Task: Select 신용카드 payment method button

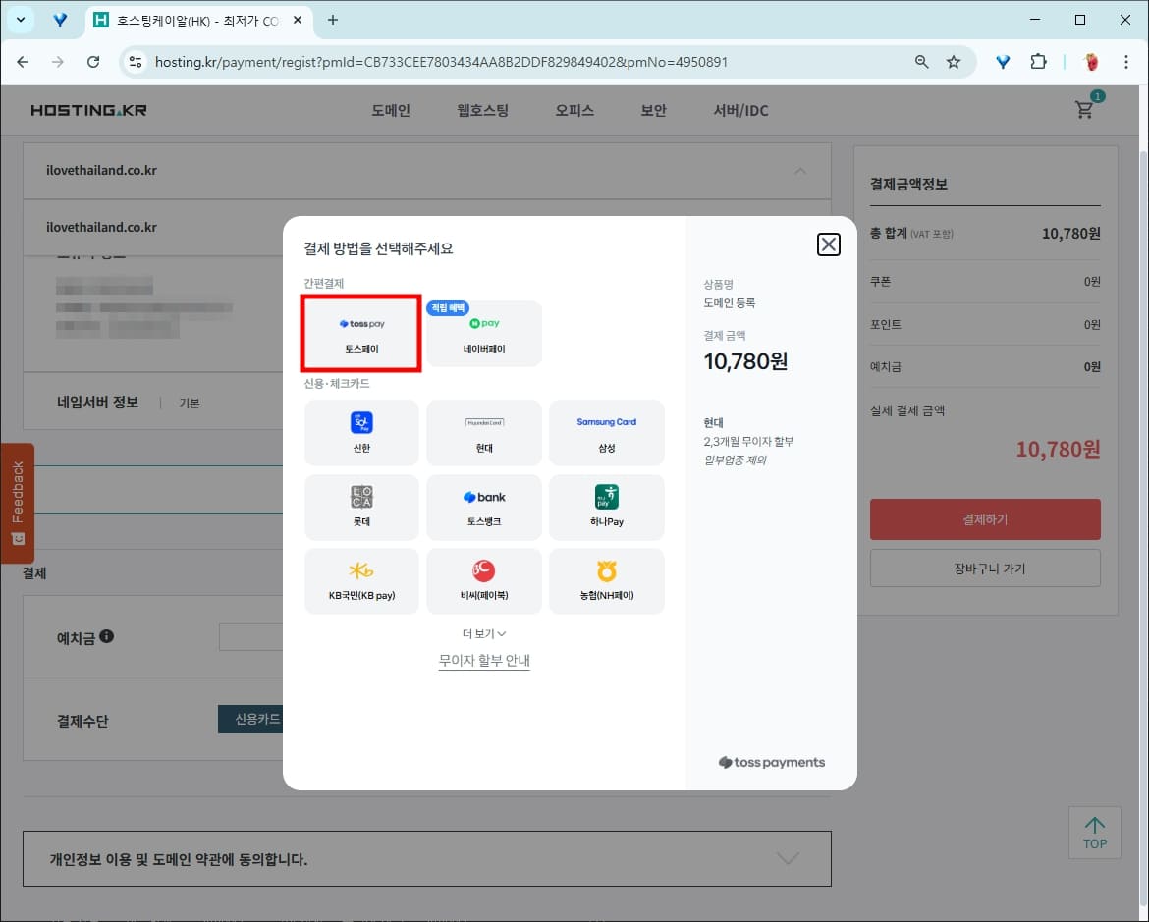Action: [250, 719]
